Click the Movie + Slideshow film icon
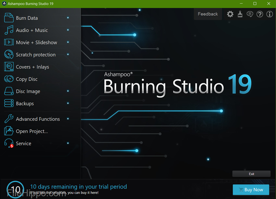The image size is (276, 199). (x=8, y=42)
